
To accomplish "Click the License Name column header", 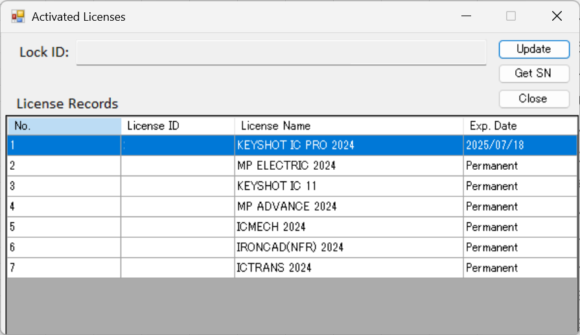I will 348,126.
